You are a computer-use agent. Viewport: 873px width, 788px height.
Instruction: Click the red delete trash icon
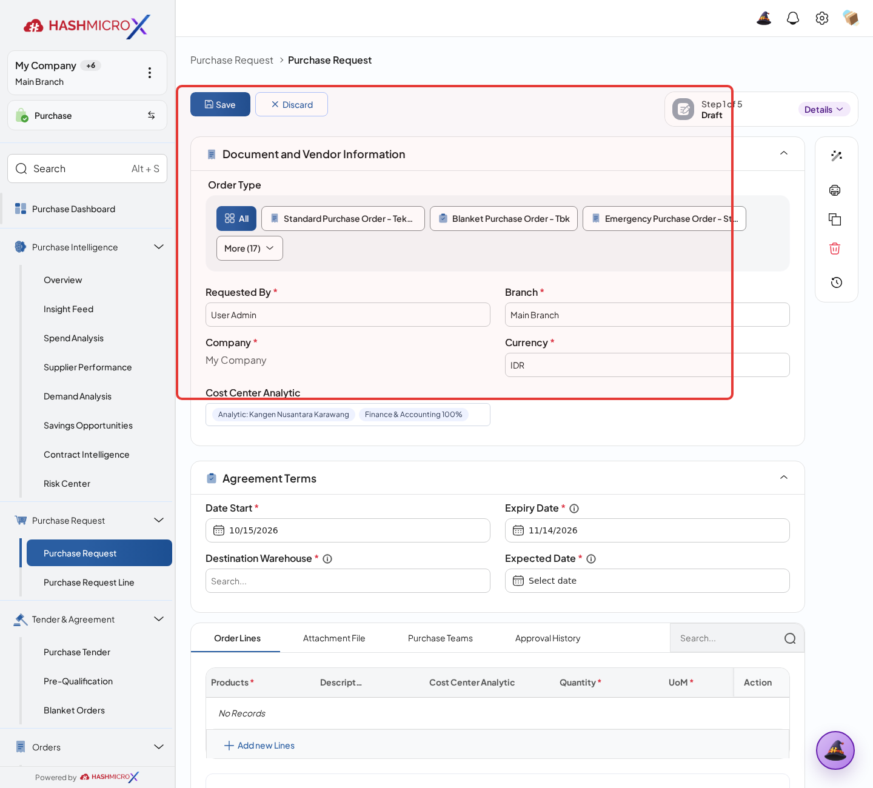click(x=835, y=249)
